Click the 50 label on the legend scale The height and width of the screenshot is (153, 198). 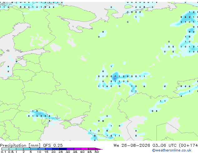97,152
